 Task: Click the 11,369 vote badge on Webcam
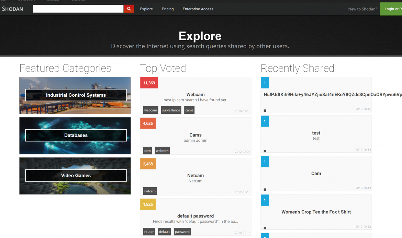149,83
